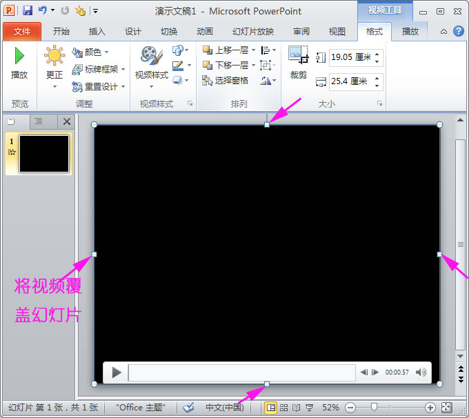Click the video volume speaker icon
The height and width of the screenshot is (418, 469).
coord(421,372)
